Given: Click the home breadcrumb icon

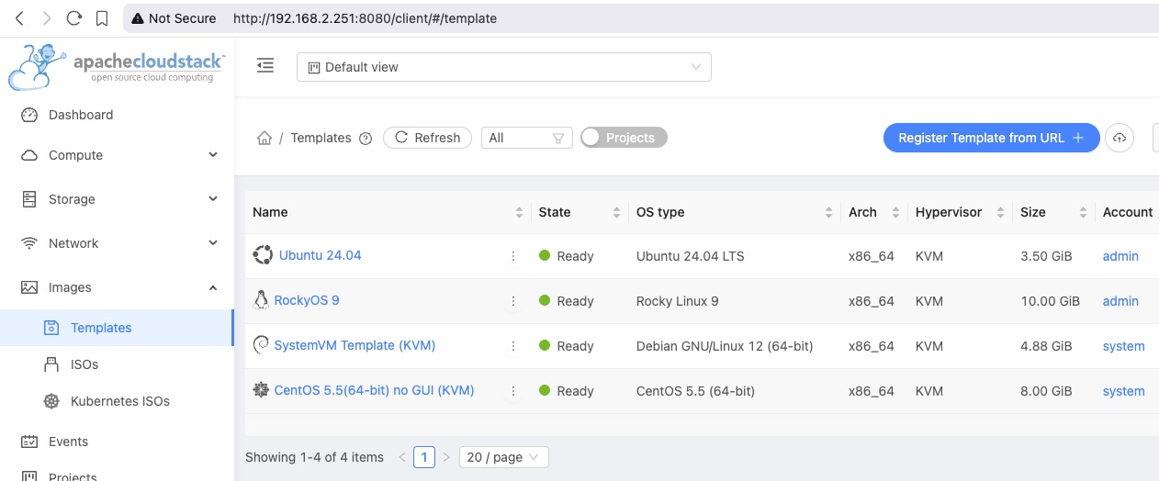Looking at the screenshot, I should tap(264, 139).
